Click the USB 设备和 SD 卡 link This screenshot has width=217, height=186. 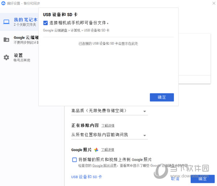pyautogui.click(x=86, y=177)
